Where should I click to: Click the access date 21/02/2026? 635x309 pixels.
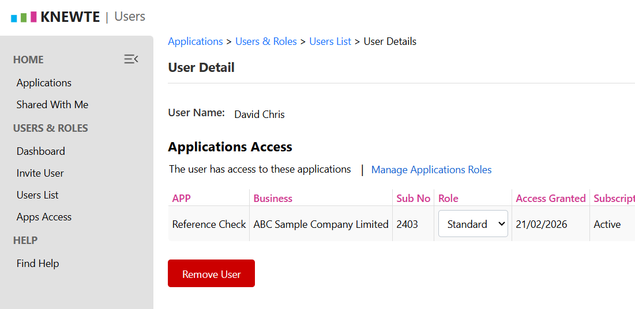click(542, 224)
